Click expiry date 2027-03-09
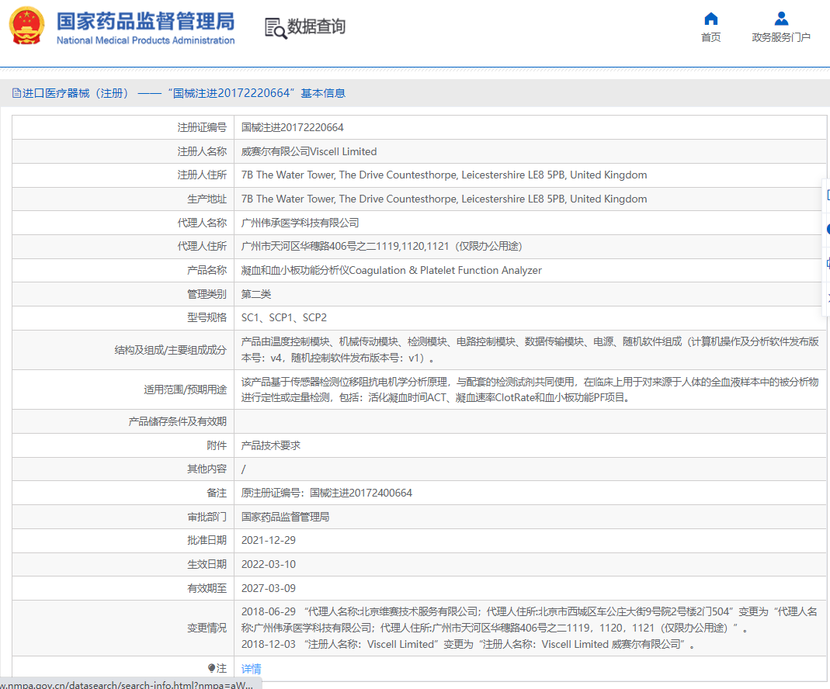830x689 pixels. [269, 589]
